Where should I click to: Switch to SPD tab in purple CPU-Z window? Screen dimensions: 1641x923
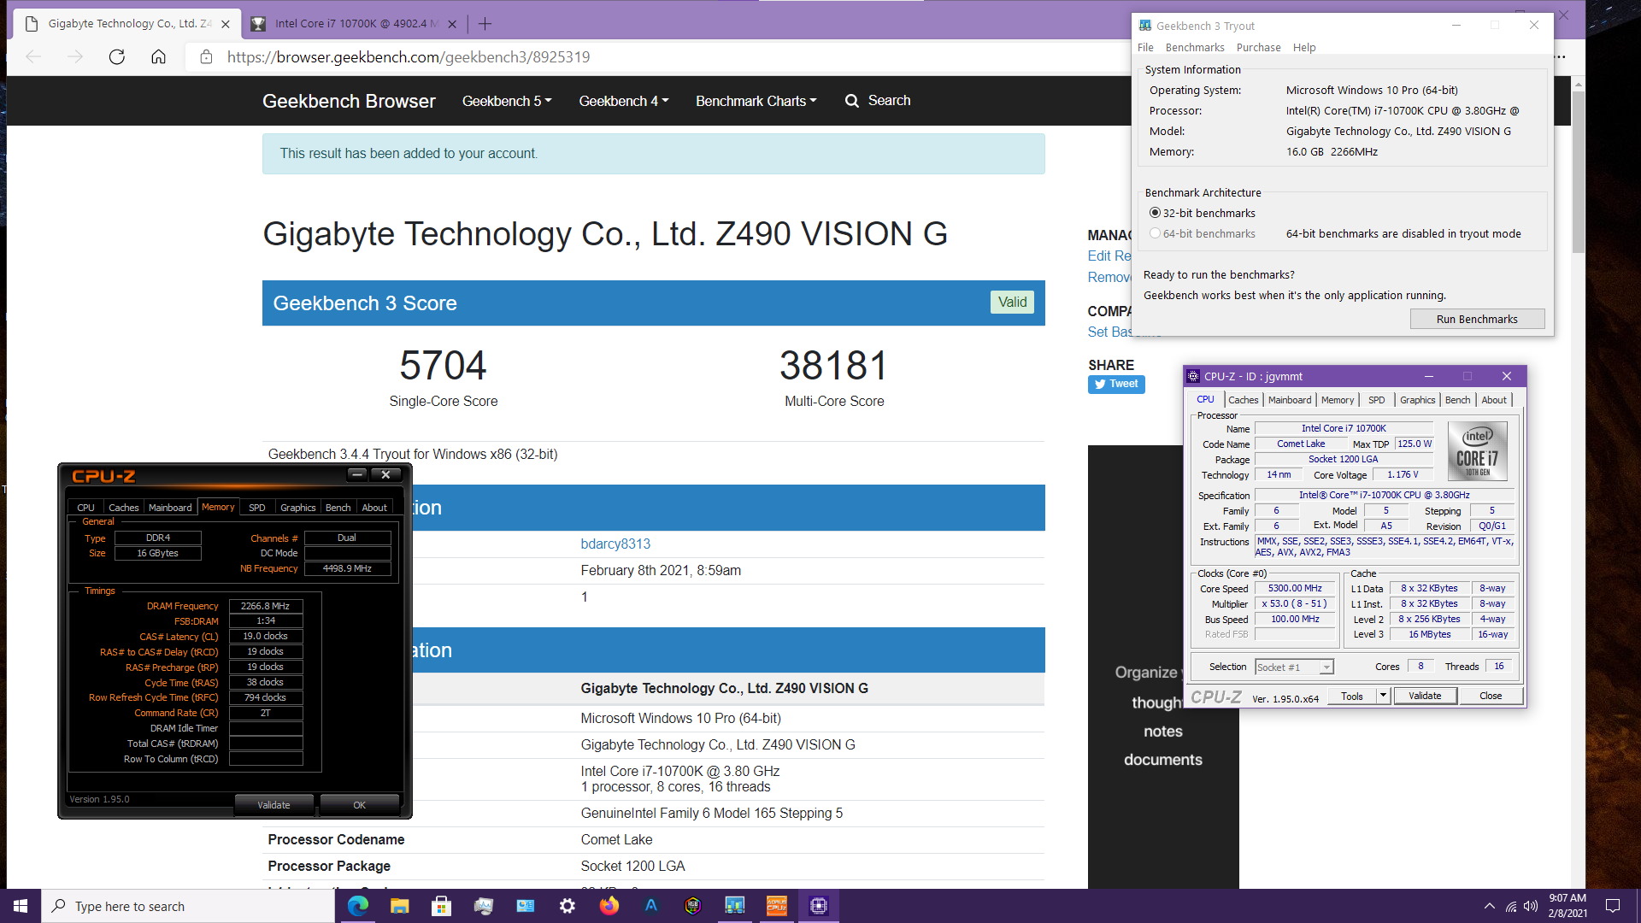coord(1376,400)
